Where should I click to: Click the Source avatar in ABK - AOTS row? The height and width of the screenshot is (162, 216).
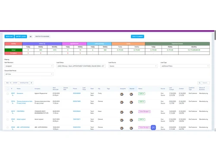point(131,128)
